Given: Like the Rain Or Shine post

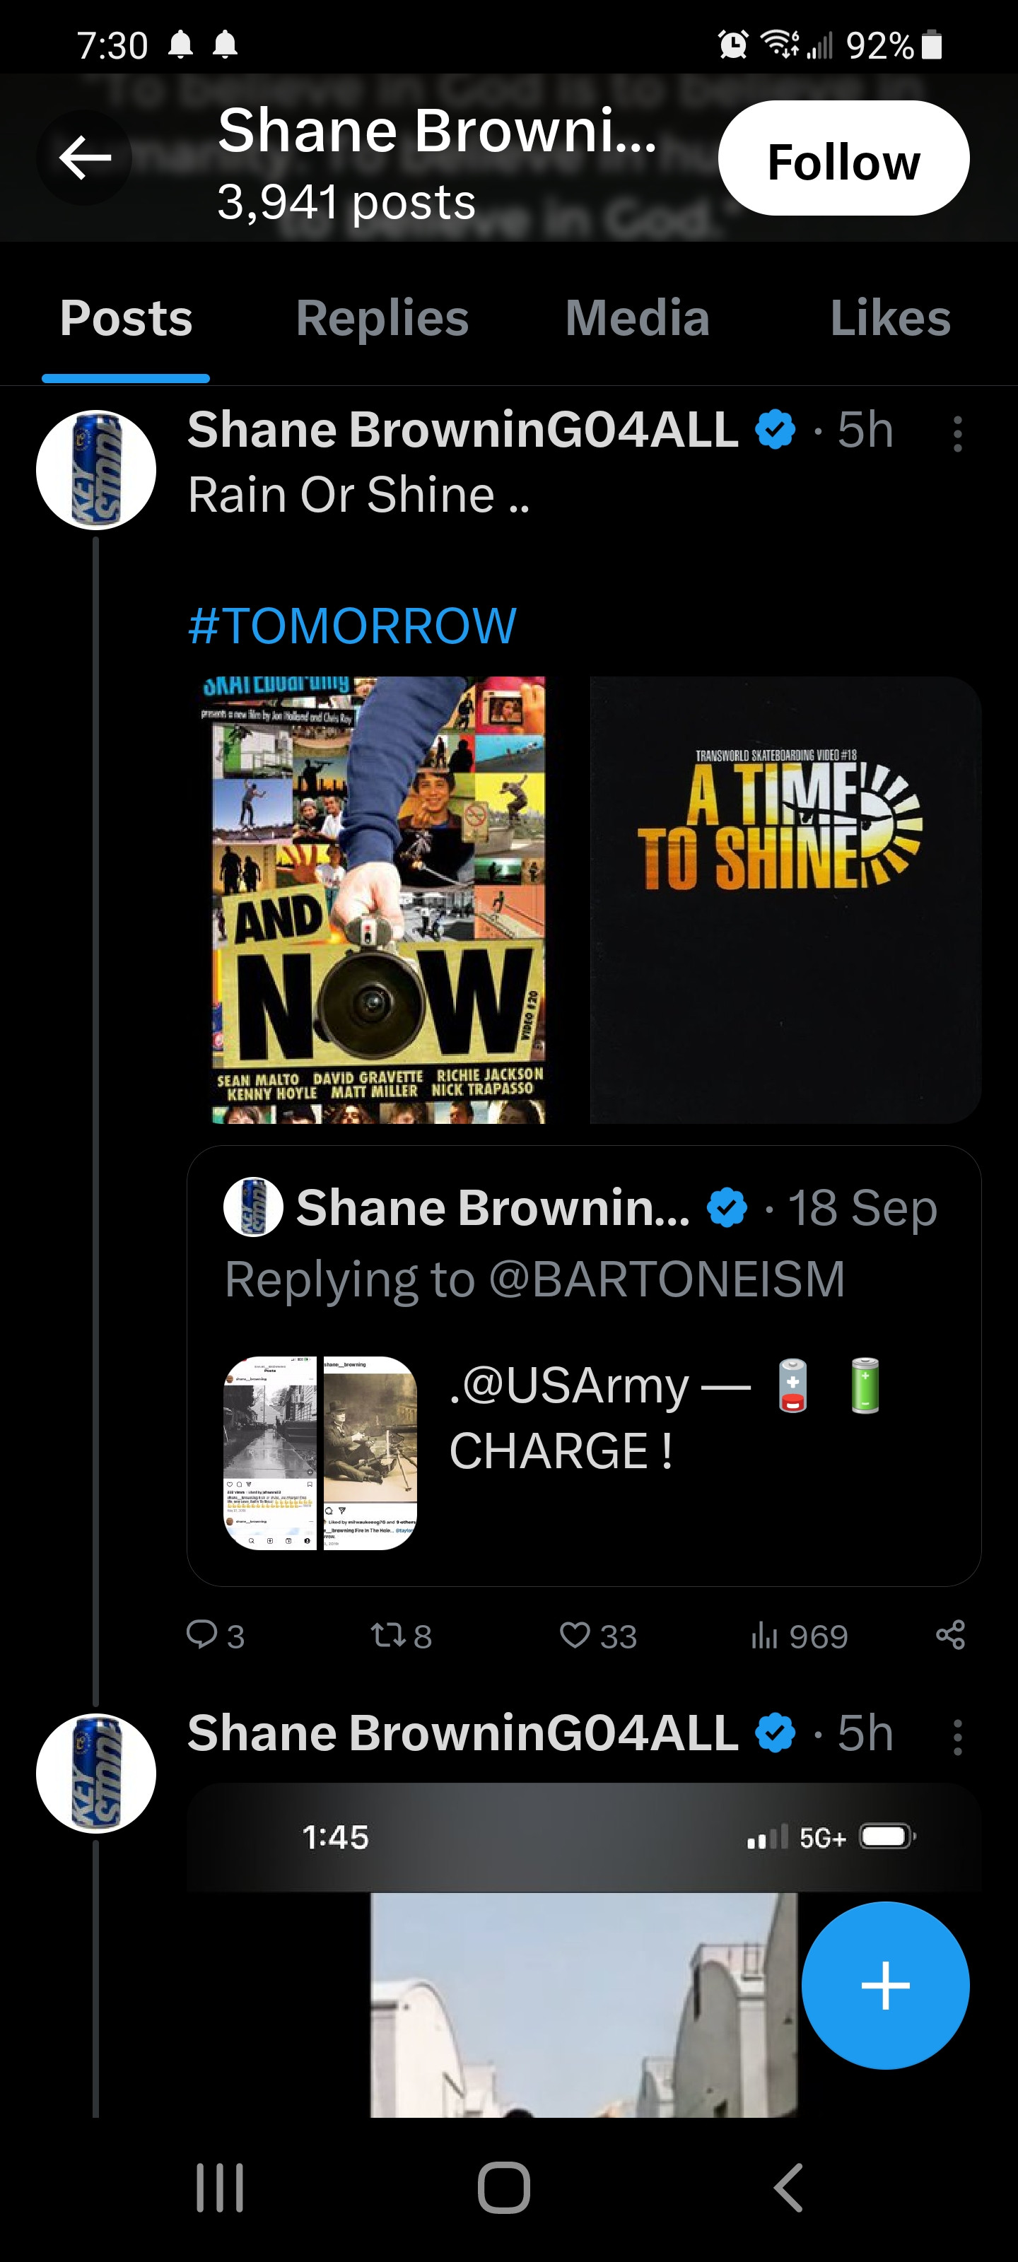Looking at the screenshot, I should pos(575,1635).
